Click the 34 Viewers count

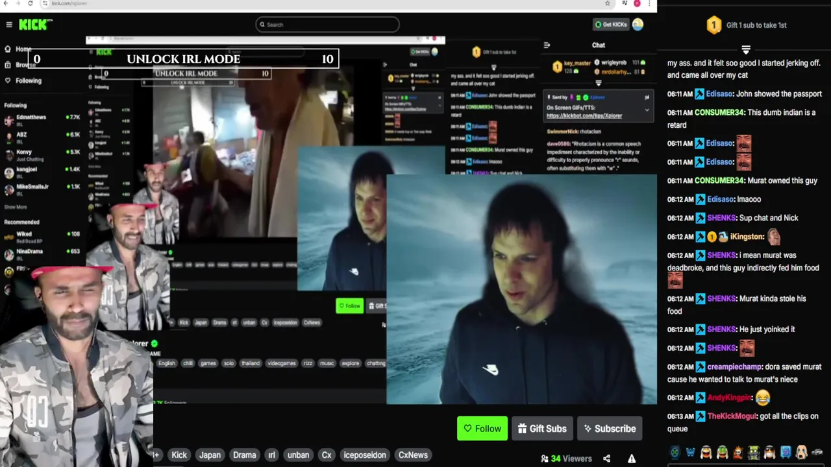click(567, 459)
